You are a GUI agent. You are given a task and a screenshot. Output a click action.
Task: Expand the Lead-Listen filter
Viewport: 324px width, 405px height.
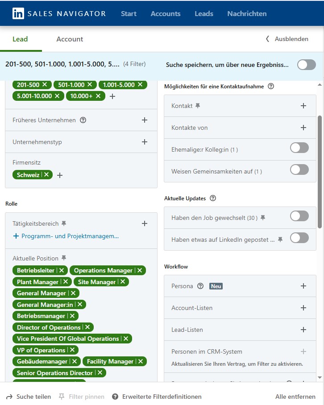pos(303,330)
